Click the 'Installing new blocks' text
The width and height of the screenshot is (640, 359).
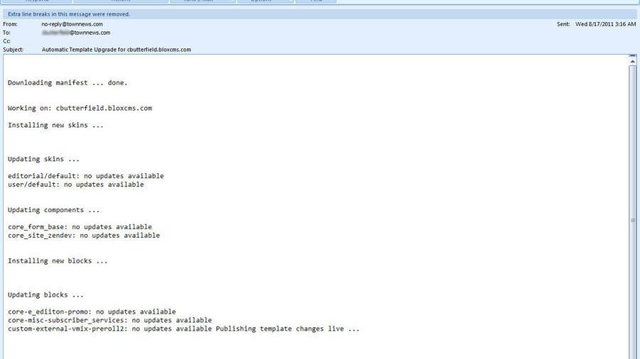(58, 261)
